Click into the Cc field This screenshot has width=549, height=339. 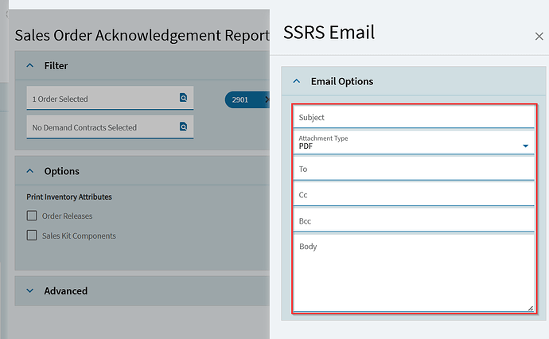point(414,195)
